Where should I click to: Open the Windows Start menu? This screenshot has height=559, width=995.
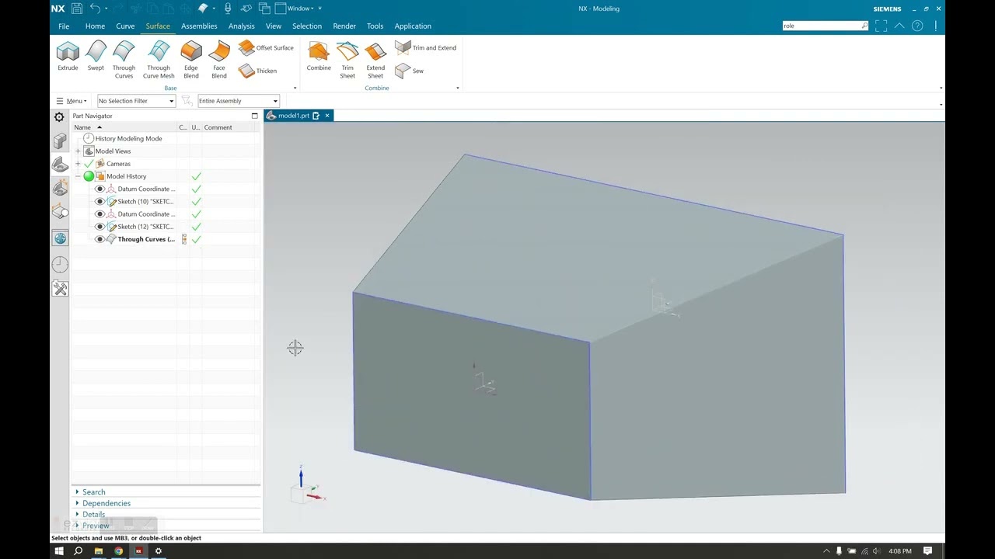(x=59, y=551)
